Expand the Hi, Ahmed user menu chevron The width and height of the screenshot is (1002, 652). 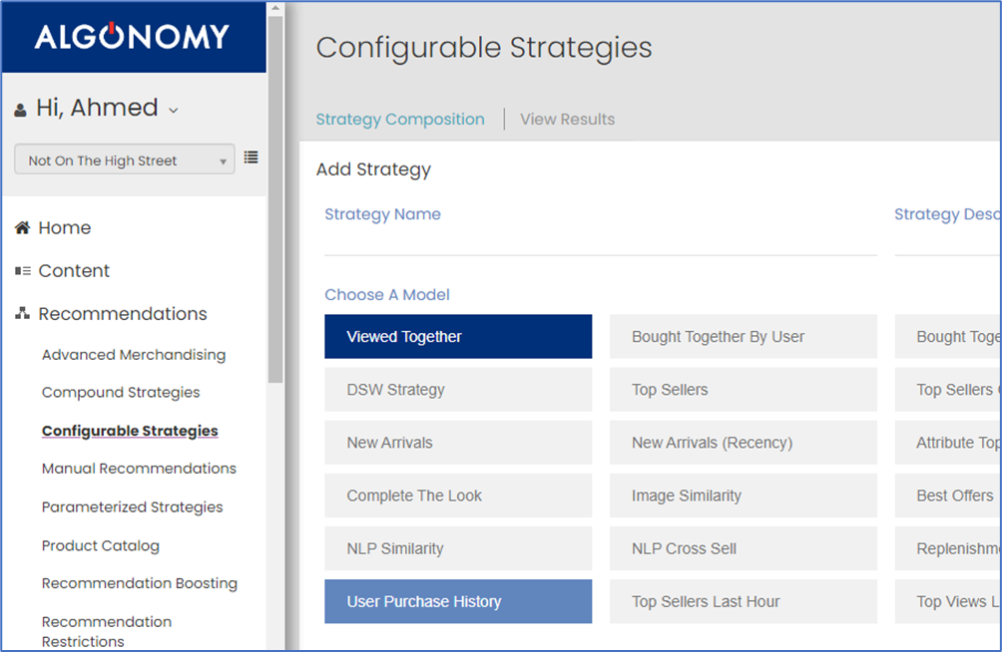[x=174, y=111]
